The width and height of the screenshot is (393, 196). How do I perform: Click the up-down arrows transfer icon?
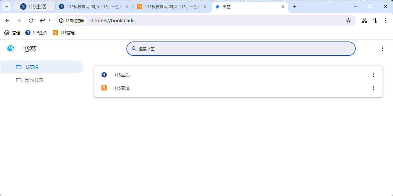[x=375, y=21]
